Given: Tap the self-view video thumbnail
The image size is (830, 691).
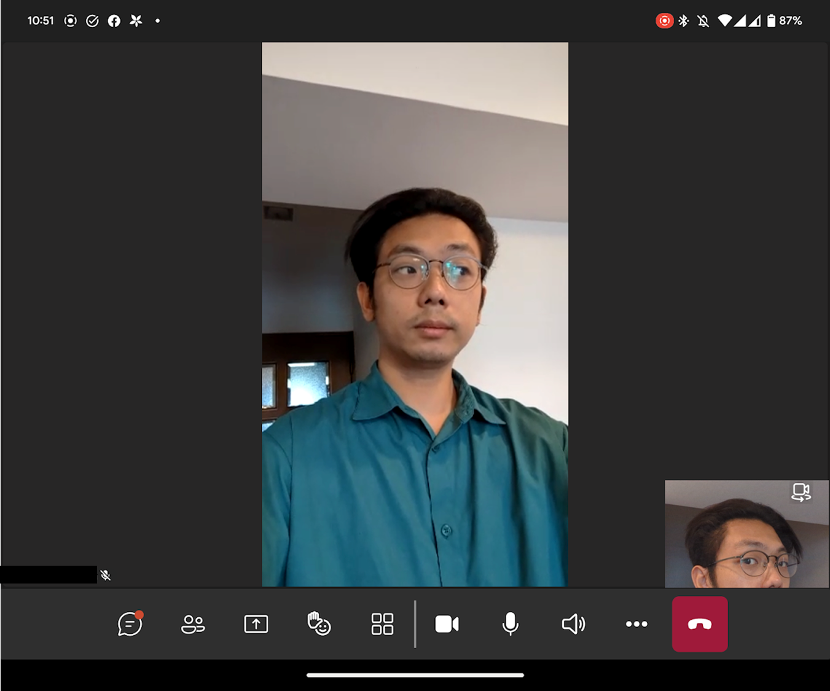Looking at the screenshot, I should point(747,534).
